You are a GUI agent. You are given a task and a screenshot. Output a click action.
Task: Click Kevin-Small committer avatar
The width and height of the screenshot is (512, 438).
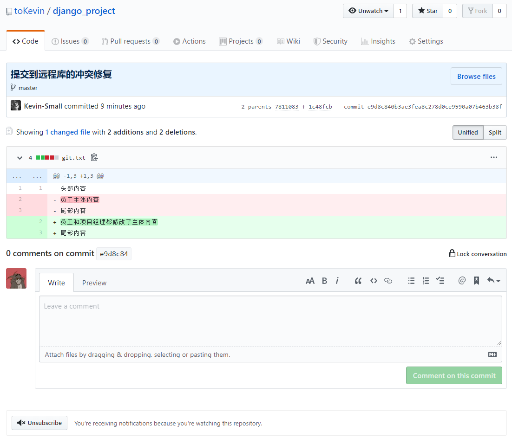16,105
